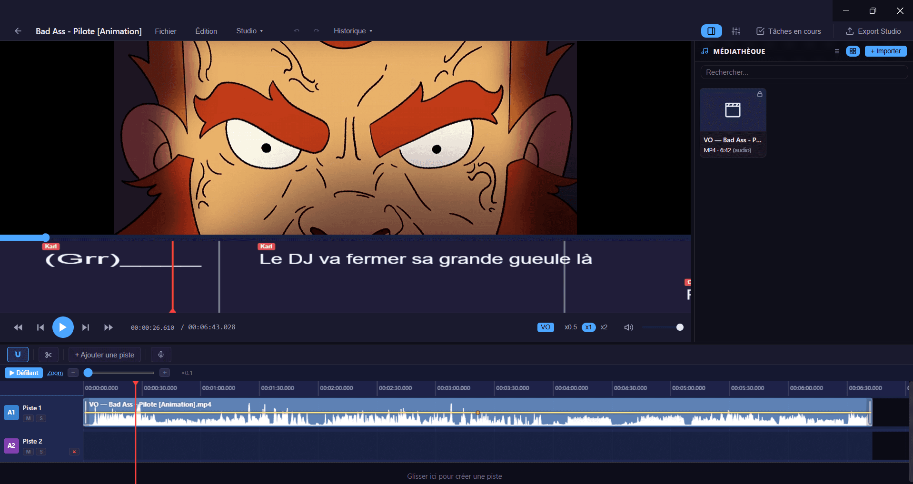Go back with the left arrow icon

pyautogui.click(x=18, y=31)
